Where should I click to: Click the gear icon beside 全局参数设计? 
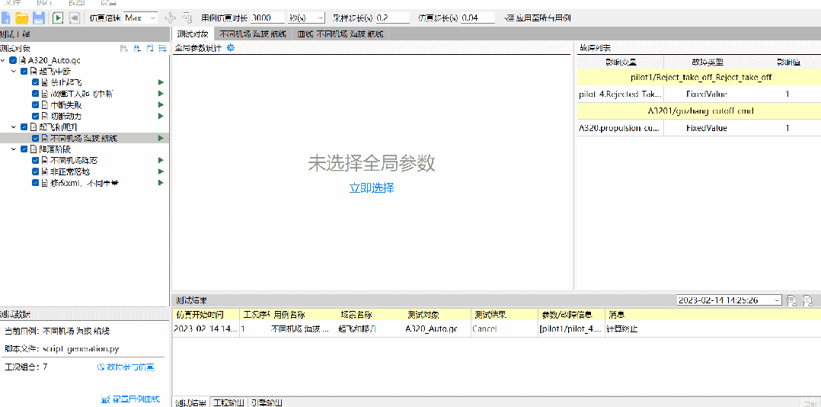(x=230, y=48)
